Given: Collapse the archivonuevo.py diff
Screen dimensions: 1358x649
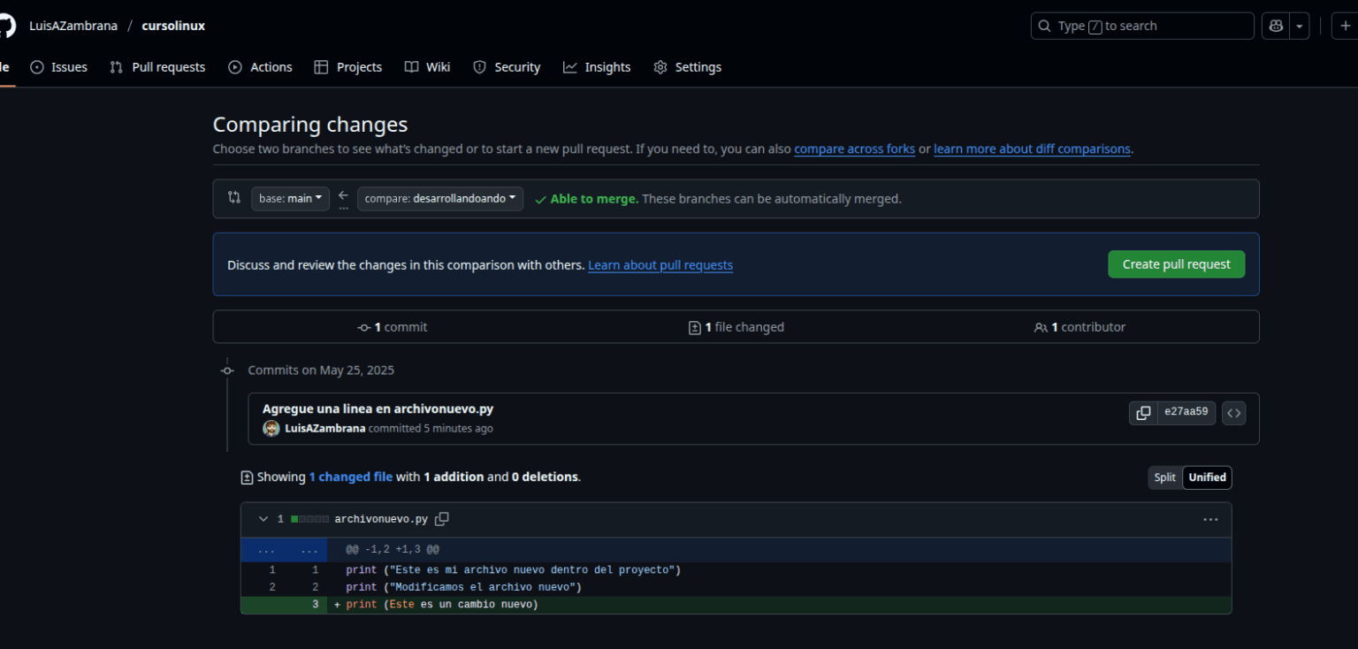Looking at the screenshot, I should [x=263, y=519].
